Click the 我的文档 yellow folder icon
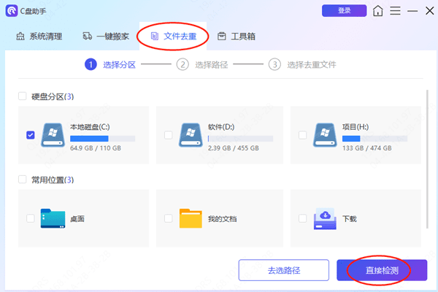Image resolution: width=438 pixels, height=292 pixels. [x=191, y=218]
